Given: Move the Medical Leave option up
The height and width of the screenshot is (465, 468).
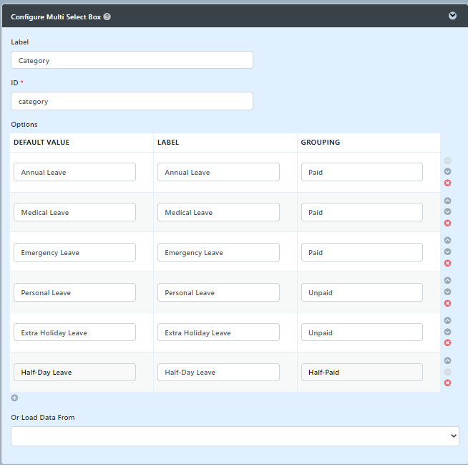Looking at the screenshot, I should point(447,201).
